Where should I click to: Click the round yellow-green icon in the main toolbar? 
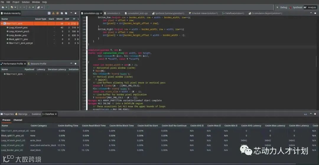point(12,7)
